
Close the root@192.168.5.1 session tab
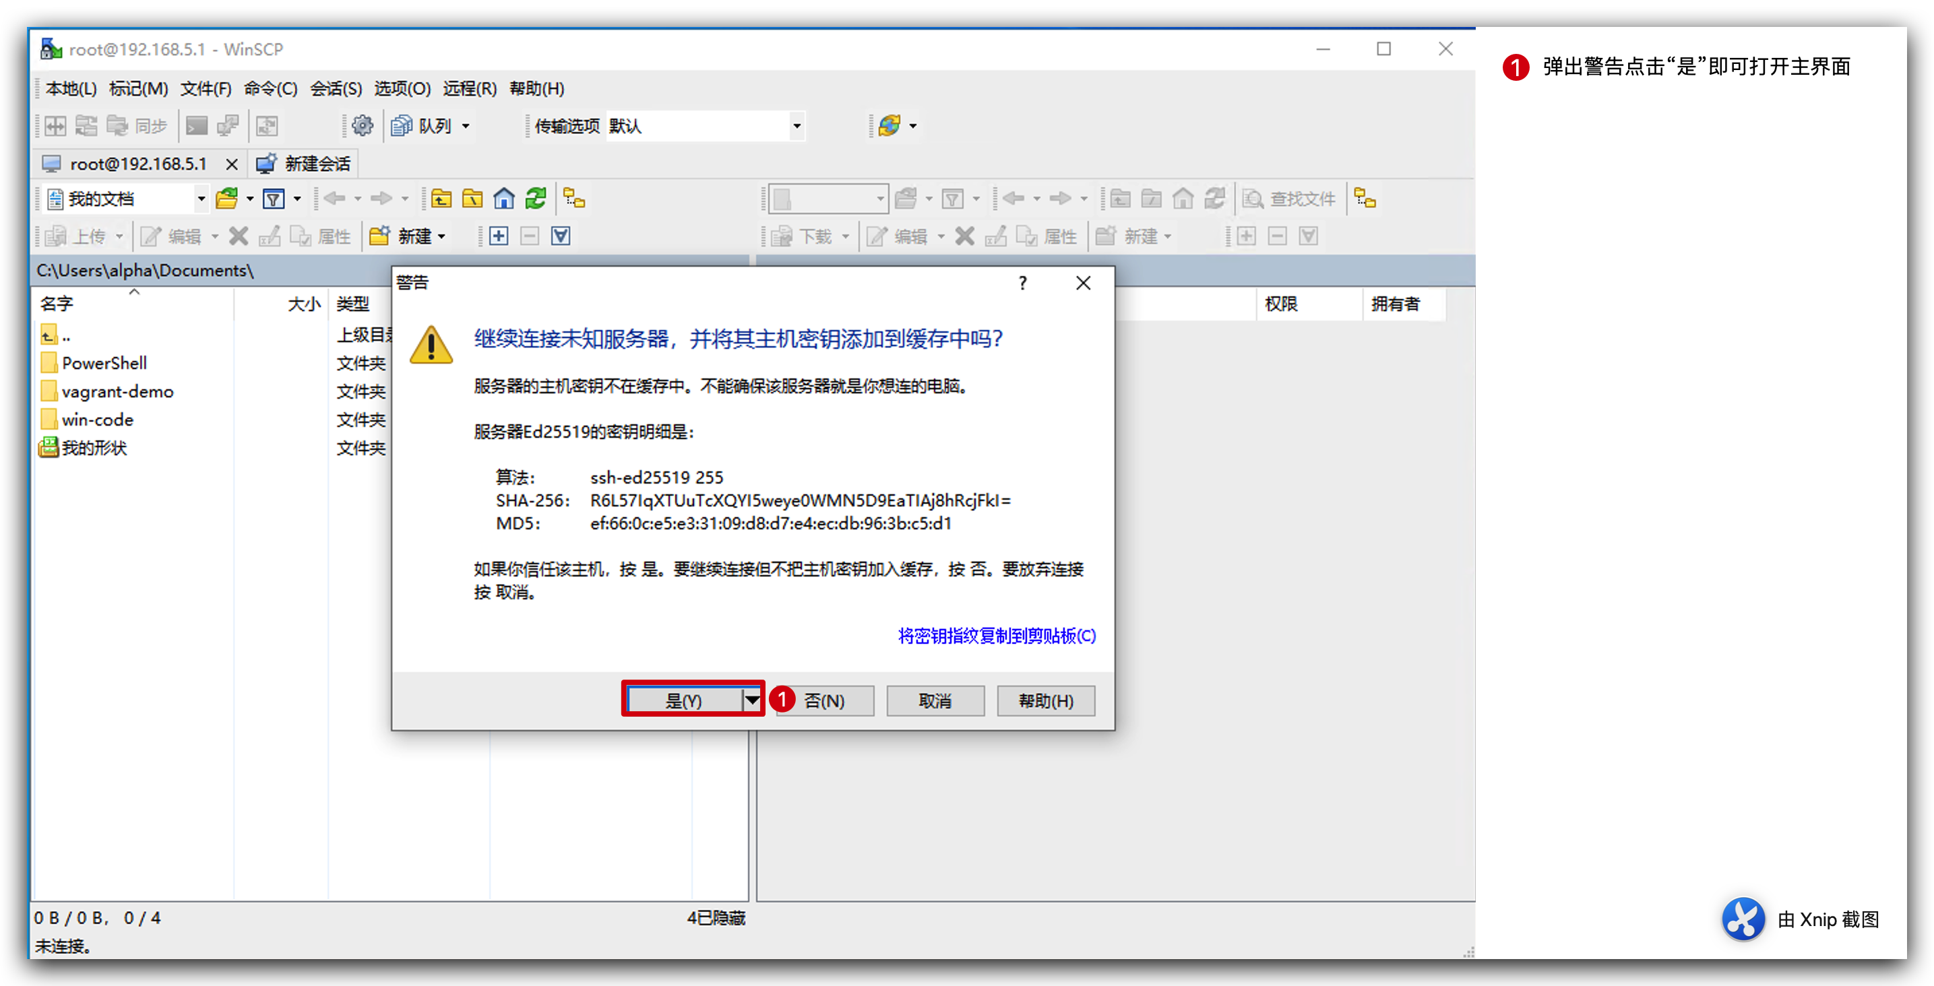point(232,164)
